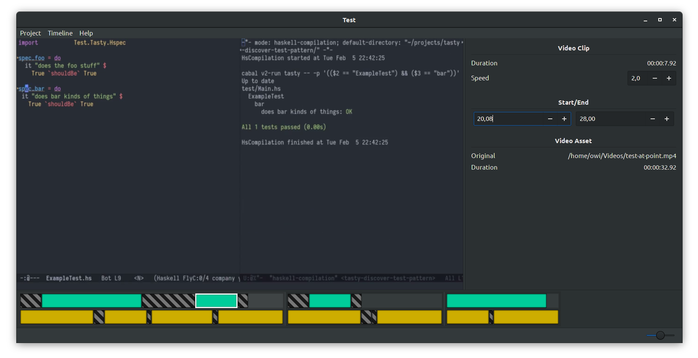
Task: Click plus on the 28,00 end field
Action: coord(666,119)
